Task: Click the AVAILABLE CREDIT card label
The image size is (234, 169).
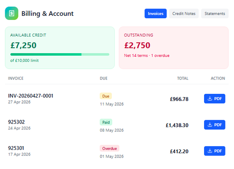Action: [28, 35]
